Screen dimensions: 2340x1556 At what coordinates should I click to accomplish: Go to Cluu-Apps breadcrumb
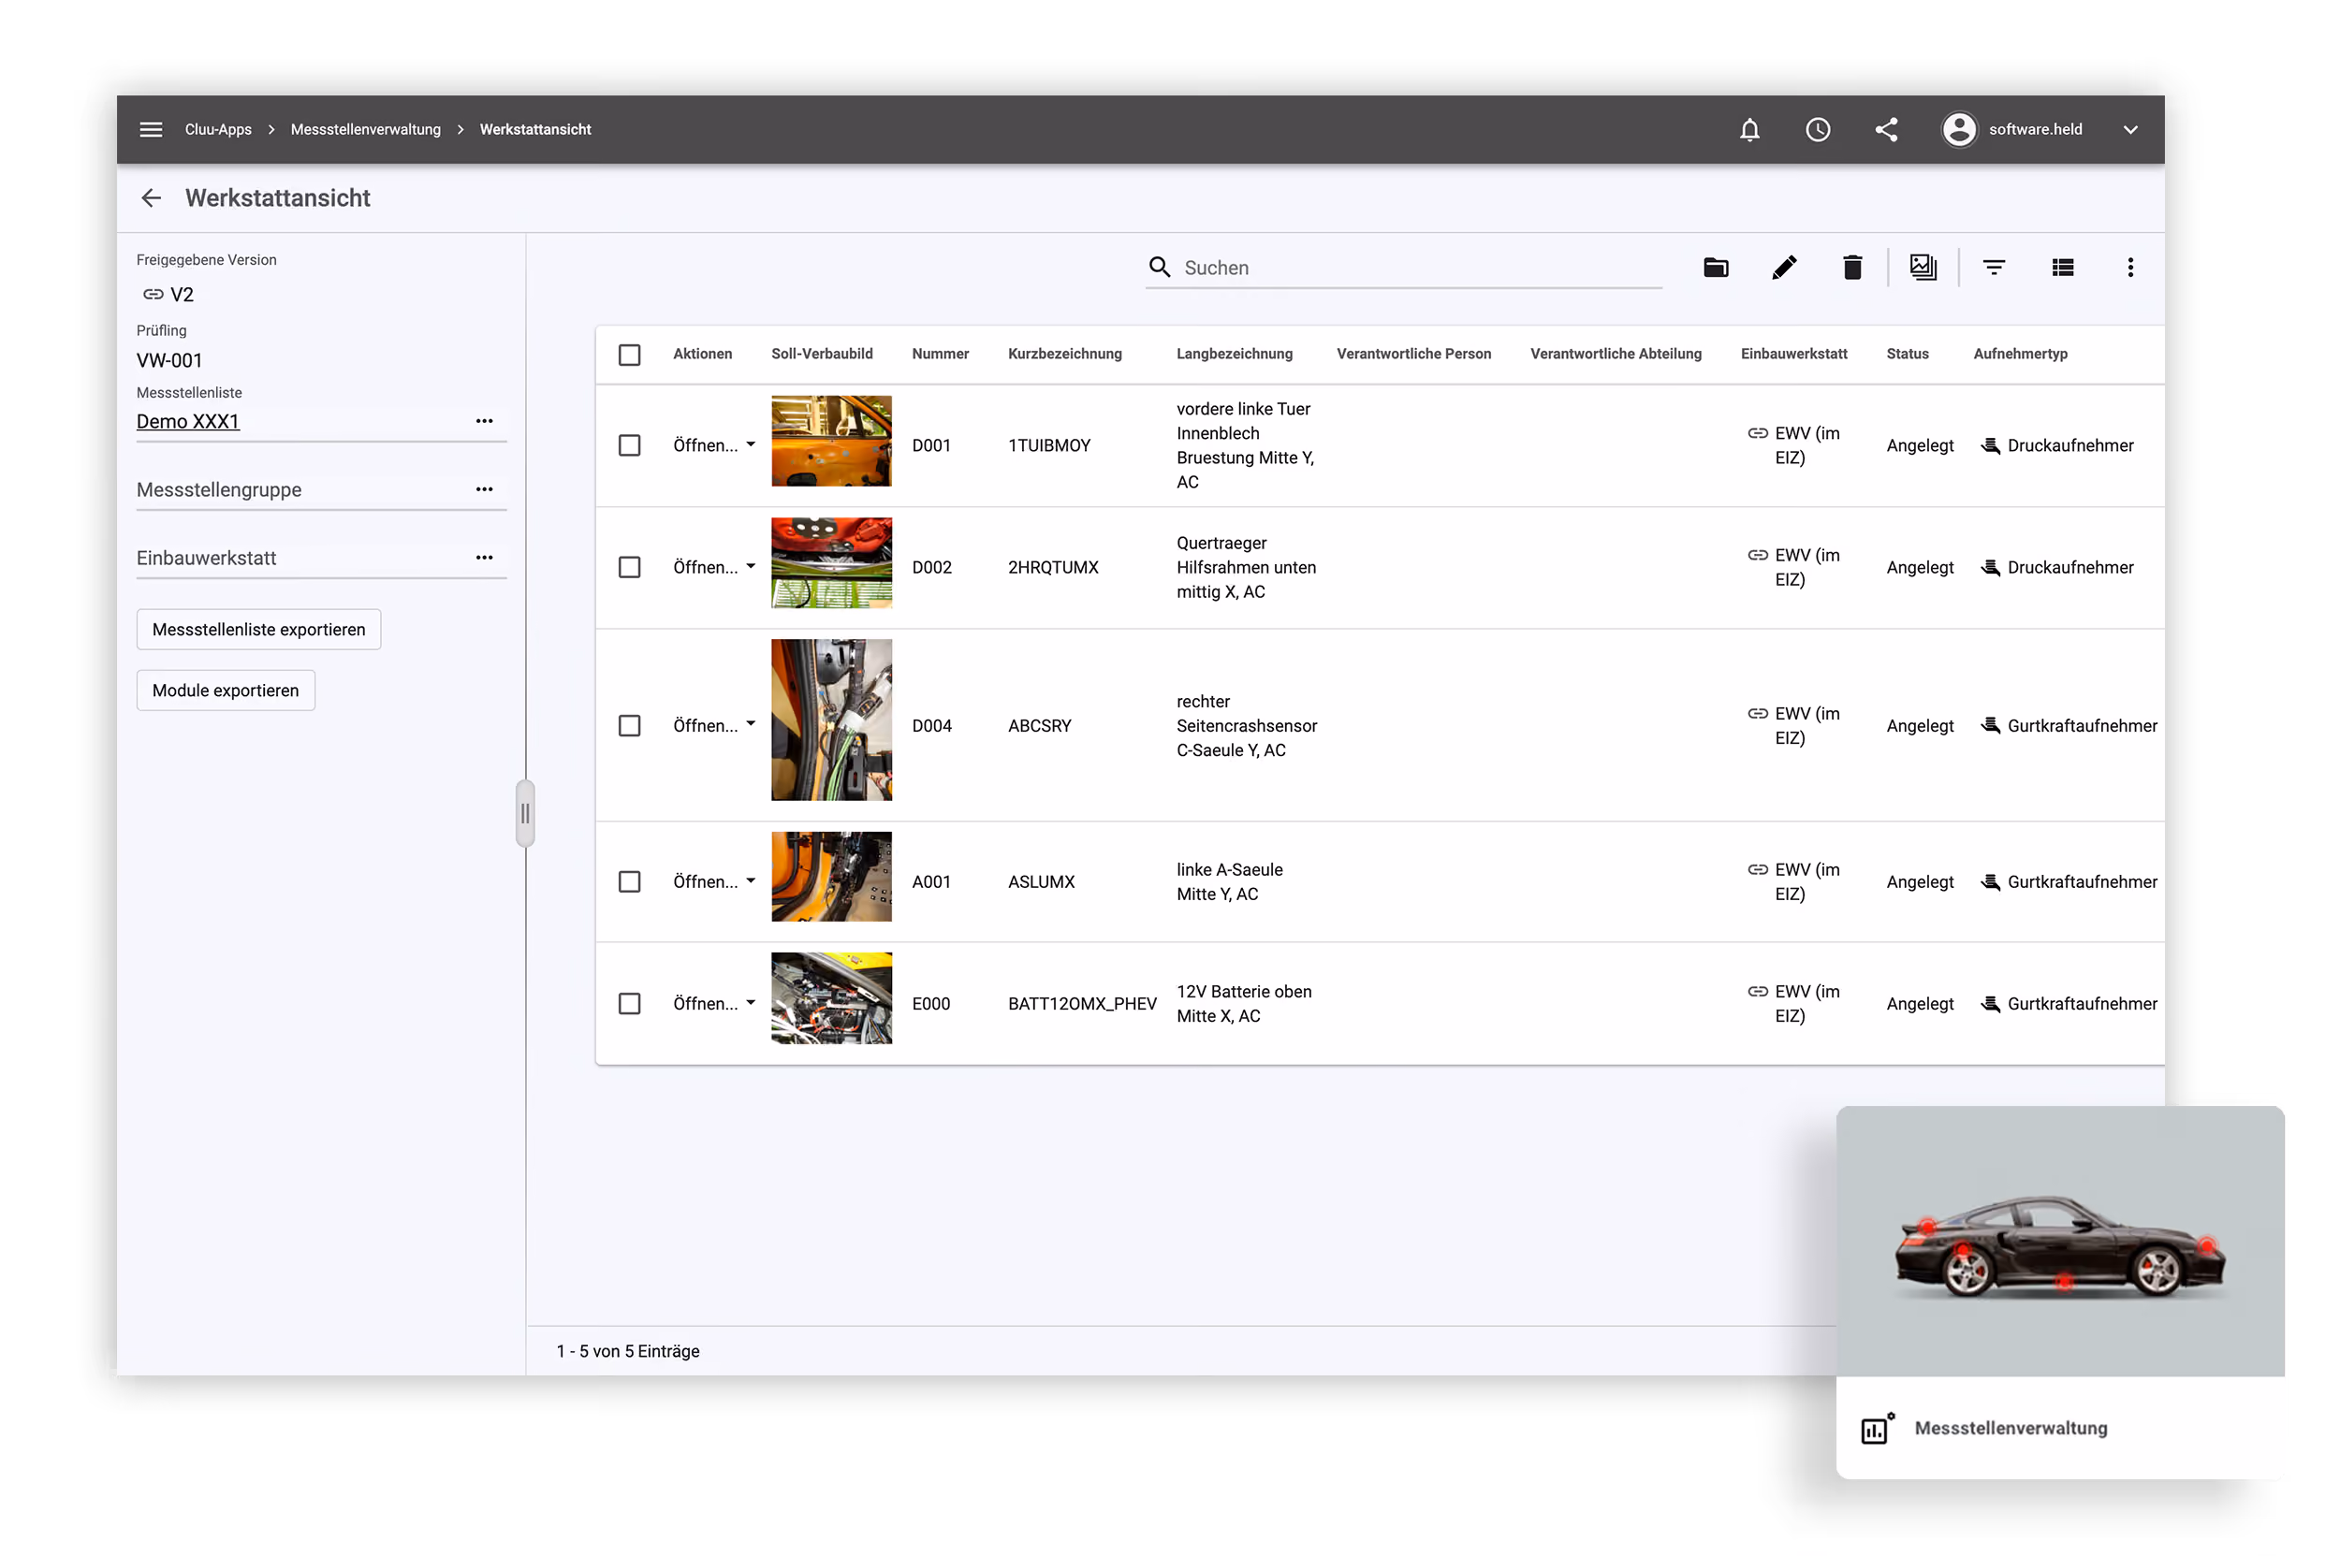[x=217, y=129]
